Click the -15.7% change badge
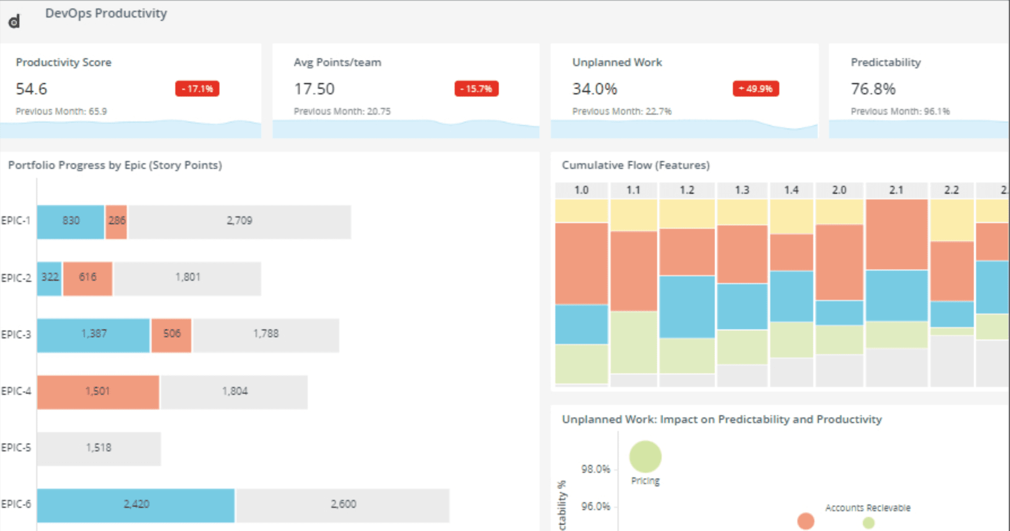The width and height of the screenshot is (1010, 531). (476, 89)
